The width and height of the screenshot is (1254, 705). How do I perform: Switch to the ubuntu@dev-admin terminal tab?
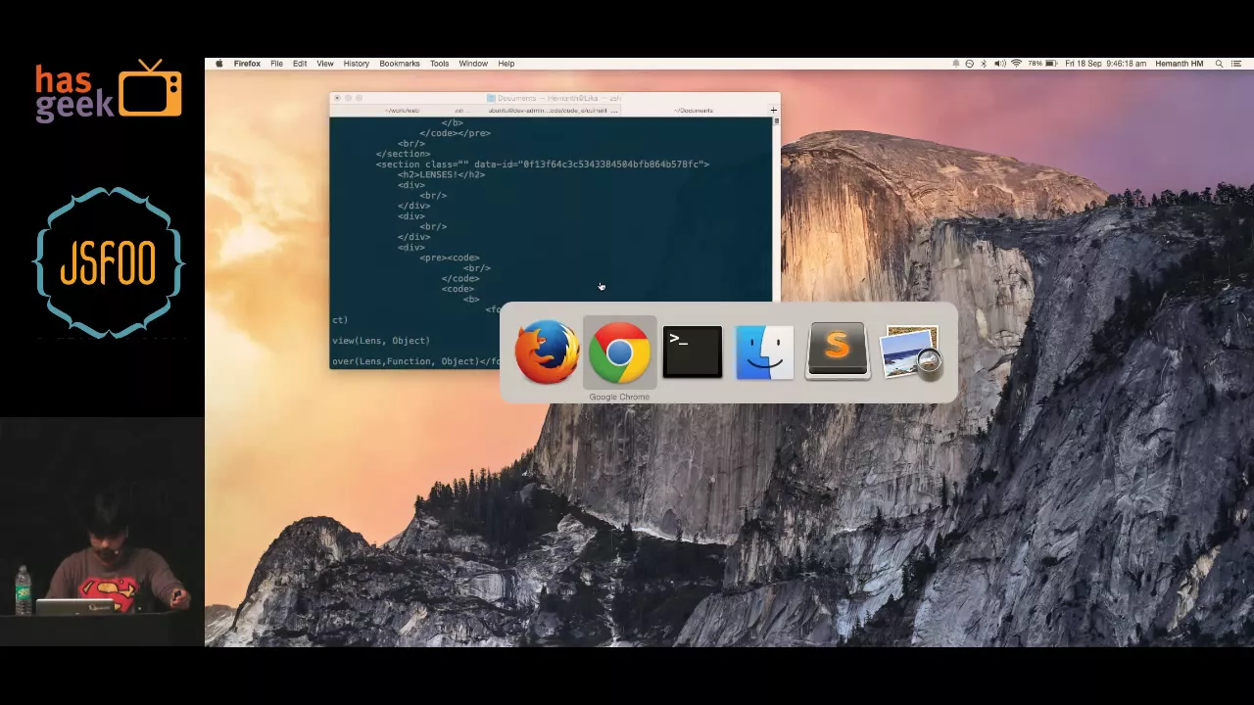pos(552,111)
